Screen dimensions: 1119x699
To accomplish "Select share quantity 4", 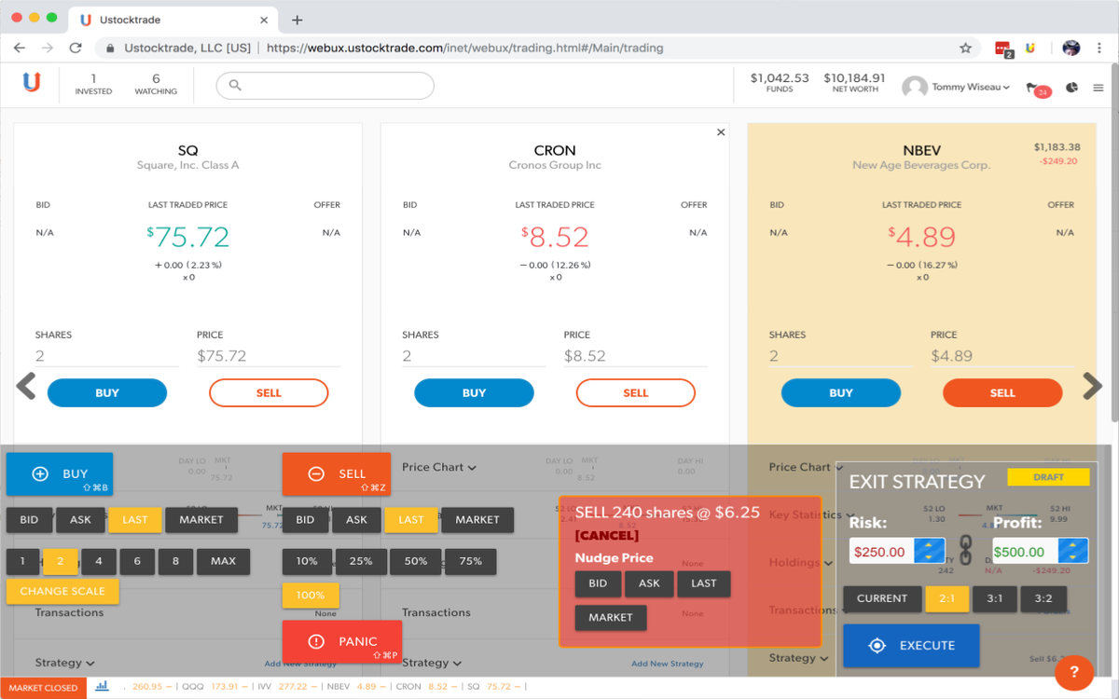I will coord(99,561).
